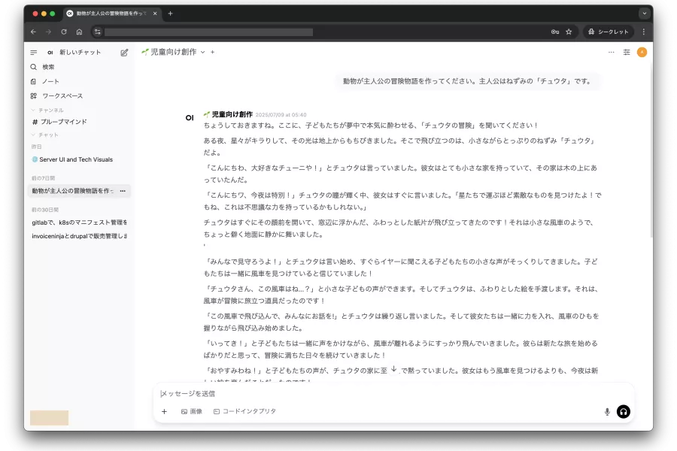677x451 pixels.
Task: Start voice call with the headphone button
Action: point(624,412)
